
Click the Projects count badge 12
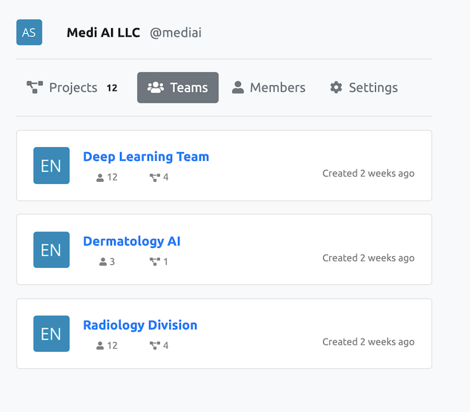click(112, 88)
